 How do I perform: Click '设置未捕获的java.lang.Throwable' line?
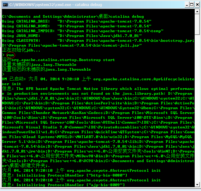[x=39, y=65]
